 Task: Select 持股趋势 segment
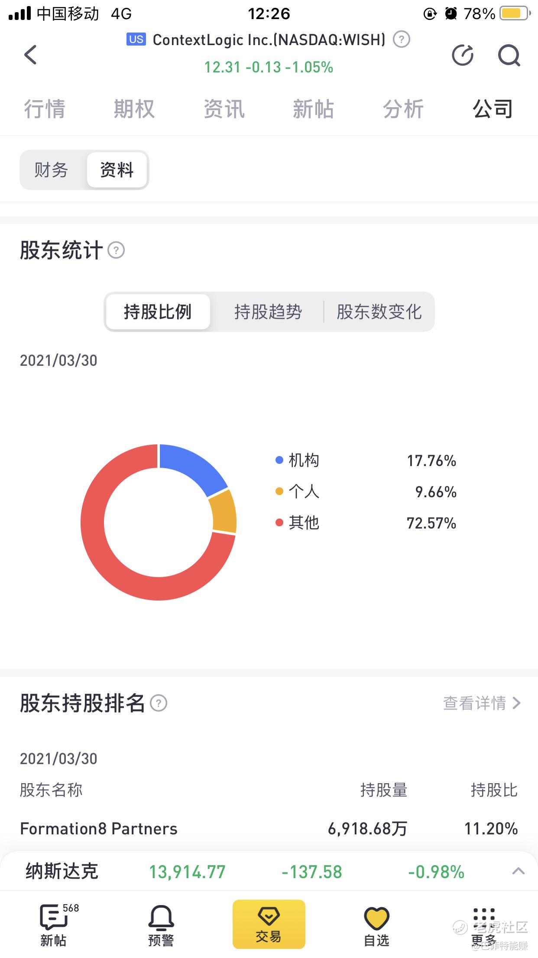pos(268,312)
